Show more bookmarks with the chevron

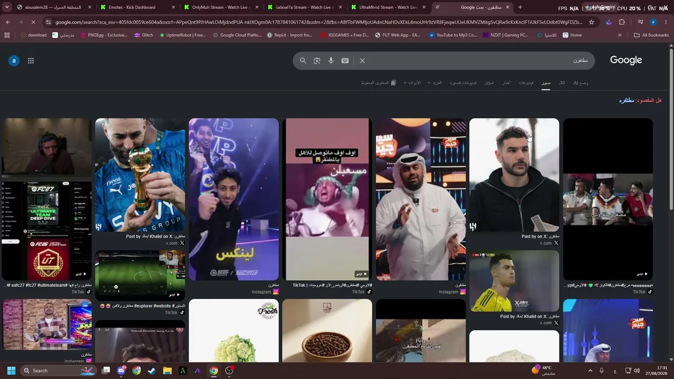click(620, 35)
